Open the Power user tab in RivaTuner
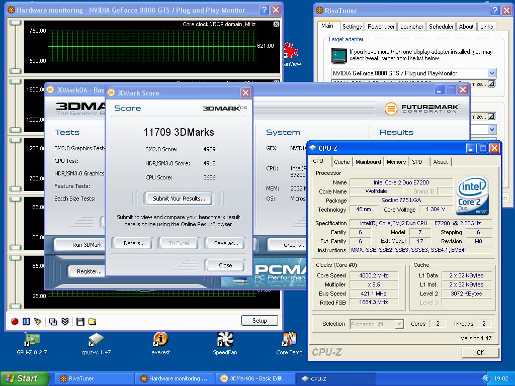The width and height of the screenshot is (515, 386). click(381, 27)
